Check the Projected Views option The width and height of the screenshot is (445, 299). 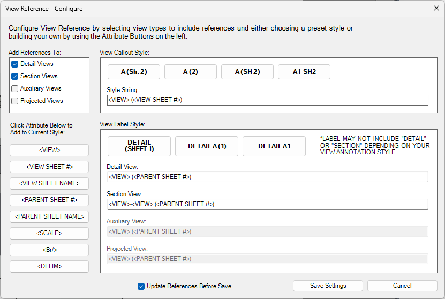tap(15, 101)
